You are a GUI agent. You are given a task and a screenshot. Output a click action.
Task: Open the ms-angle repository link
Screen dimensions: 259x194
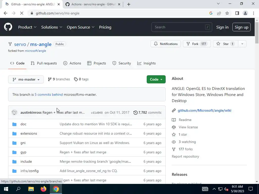(x=41, y=44)
